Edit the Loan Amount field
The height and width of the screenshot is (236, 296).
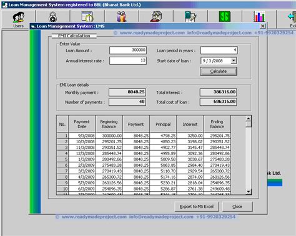[x=128, y=50]
